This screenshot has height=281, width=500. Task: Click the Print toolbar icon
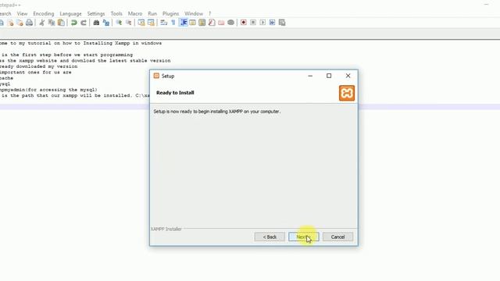pyautogui.click(x=30, y=23)
